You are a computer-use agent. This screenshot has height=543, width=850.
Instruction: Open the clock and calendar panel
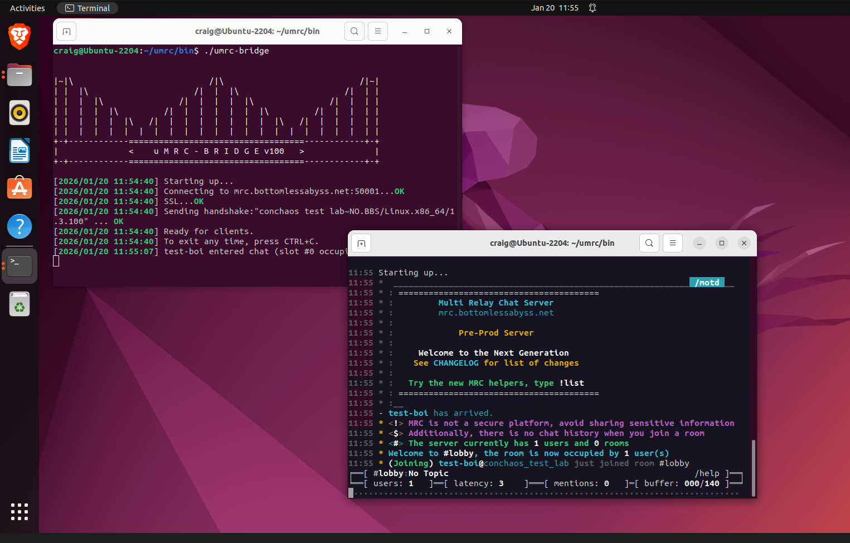555,8
